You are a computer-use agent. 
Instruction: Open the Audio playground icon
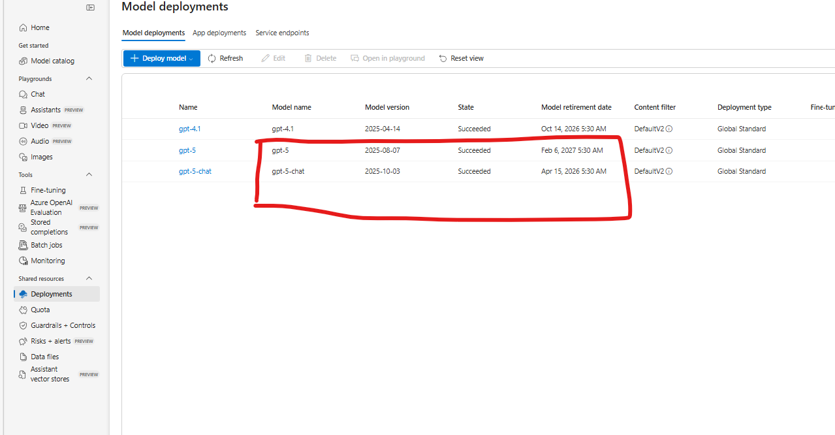(x=24, y=141)
